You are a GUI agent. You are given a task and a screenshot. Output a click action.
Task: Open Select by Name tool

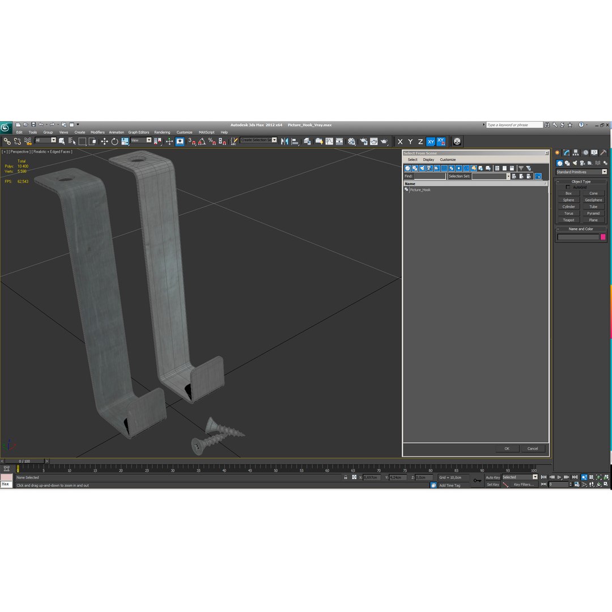coord(72,141)
